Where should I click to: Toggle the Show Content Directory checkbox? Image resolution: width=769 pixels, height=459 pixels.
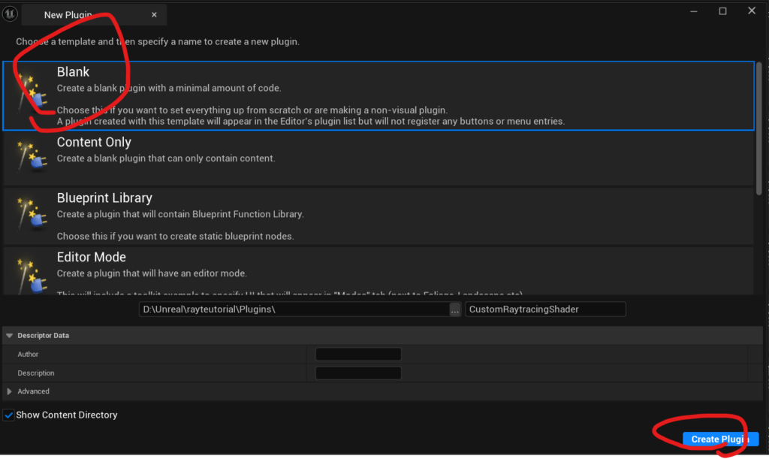pos(9,415)
